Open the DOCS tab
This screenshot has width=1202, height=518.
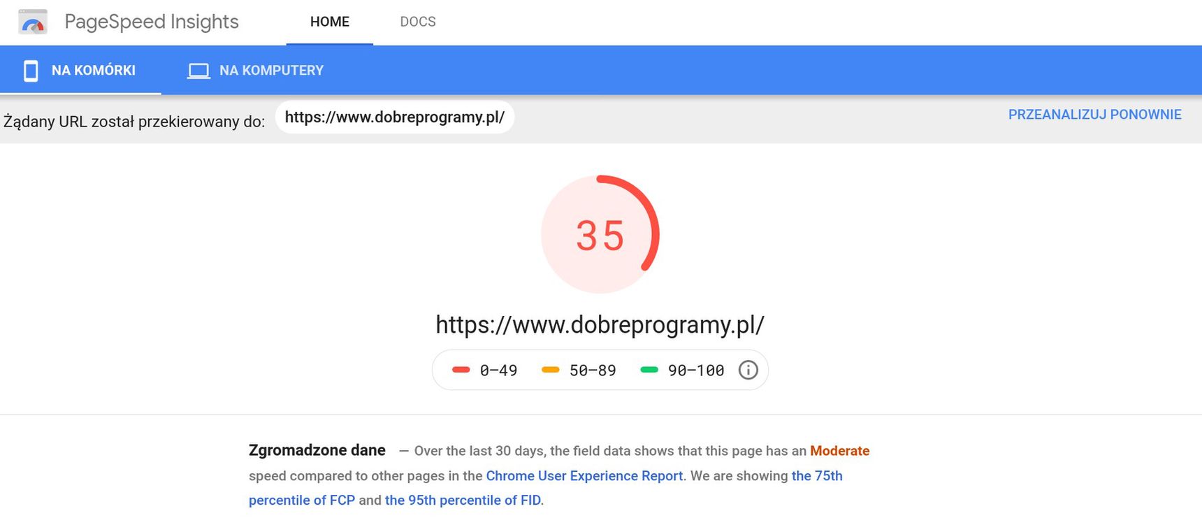point(418,22)
